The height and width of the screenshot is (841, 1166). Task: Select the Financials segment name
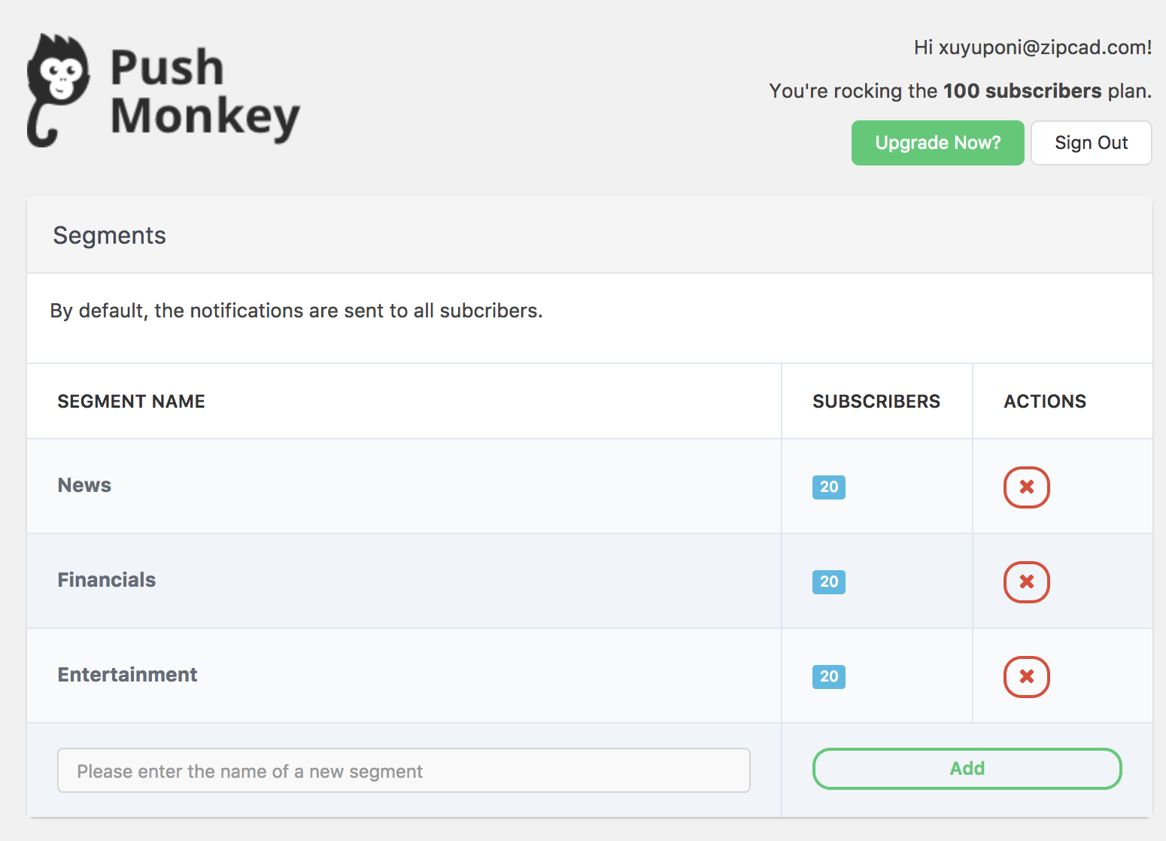pos(107,580)
